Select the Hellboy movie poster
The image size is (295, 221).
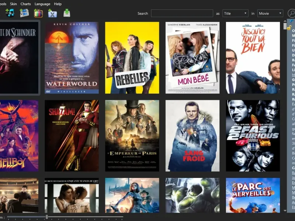coord(19,136)
